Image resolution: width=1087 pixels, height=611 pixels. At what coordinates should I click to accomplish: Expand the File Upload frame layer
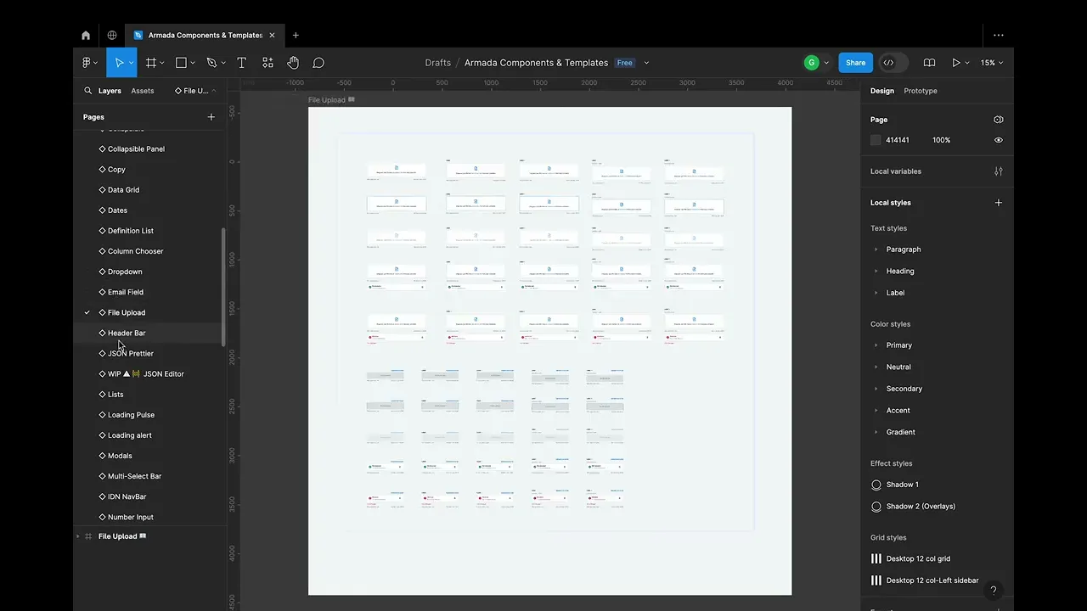coord(78,536)
